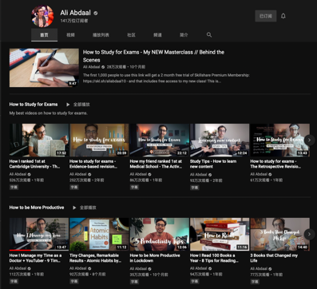Open the Atomic Habits video thumbnail
The image size is (317, 289).
[x=99, y=234]
